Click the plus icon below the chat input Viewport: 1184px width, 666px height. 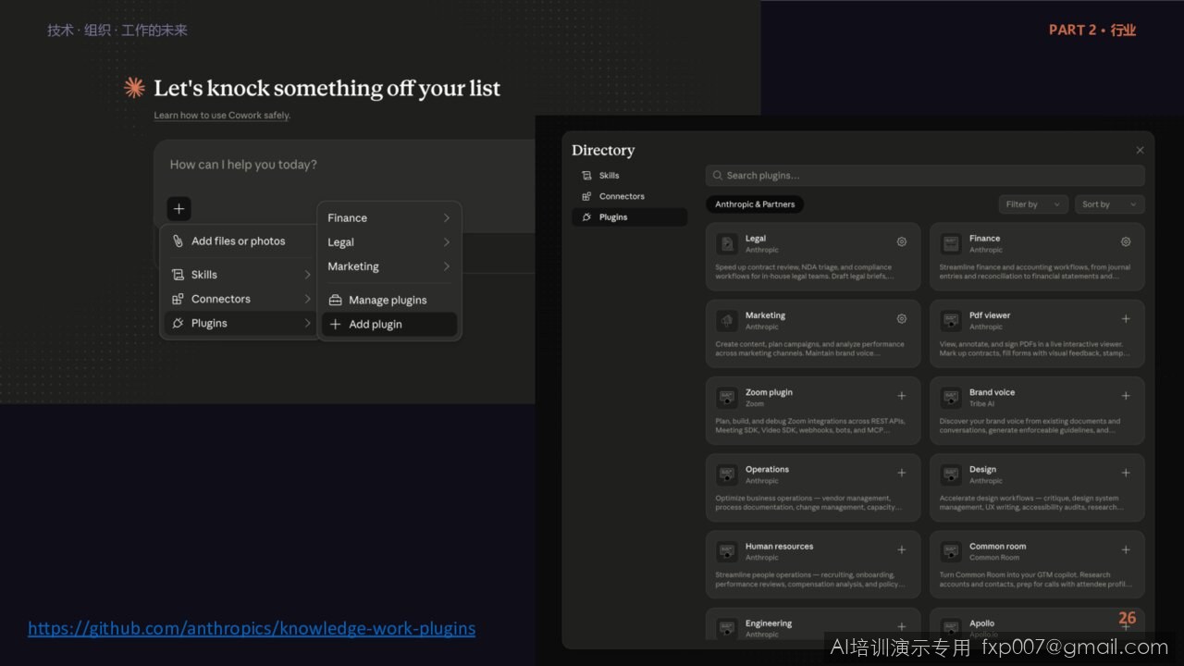[x=179, y=208]
